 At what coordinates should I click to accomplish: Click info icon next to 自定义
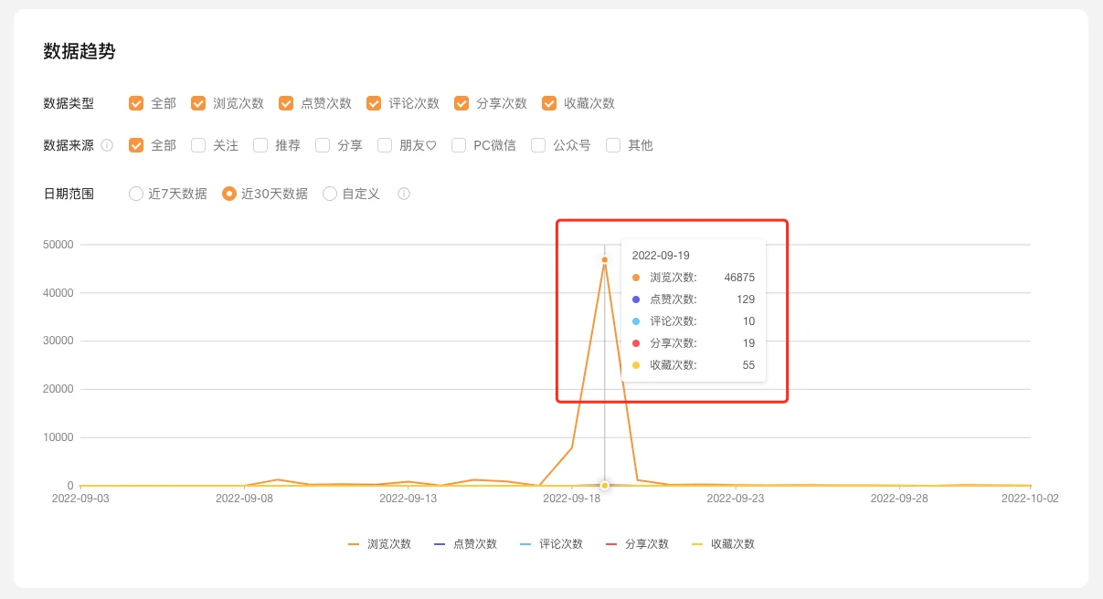[x=404, y=194]
